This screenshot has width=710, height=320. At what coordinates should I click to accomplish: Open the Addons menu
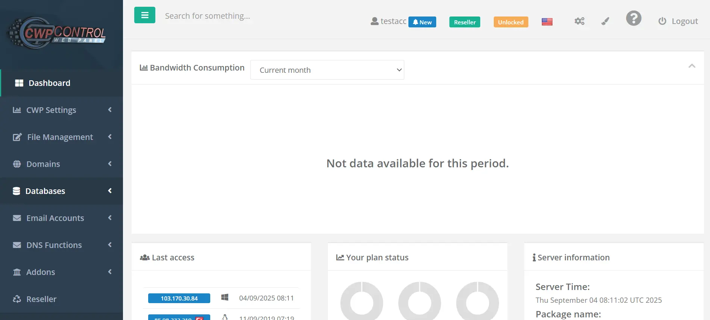pos(62,272)
